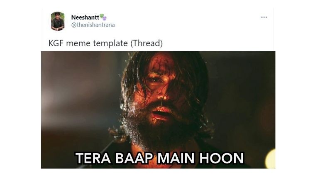The height and width of the screenshot is (186, 330).
Task: Click the purple masks emoji after the name
Action: [x=105, y=18]
